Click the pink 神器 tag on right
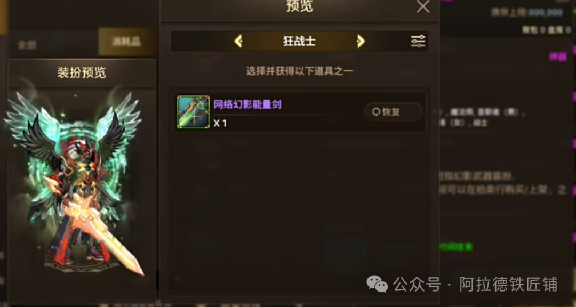The height and width of the screenshot is (307, 576). click(x=558, y=56)
